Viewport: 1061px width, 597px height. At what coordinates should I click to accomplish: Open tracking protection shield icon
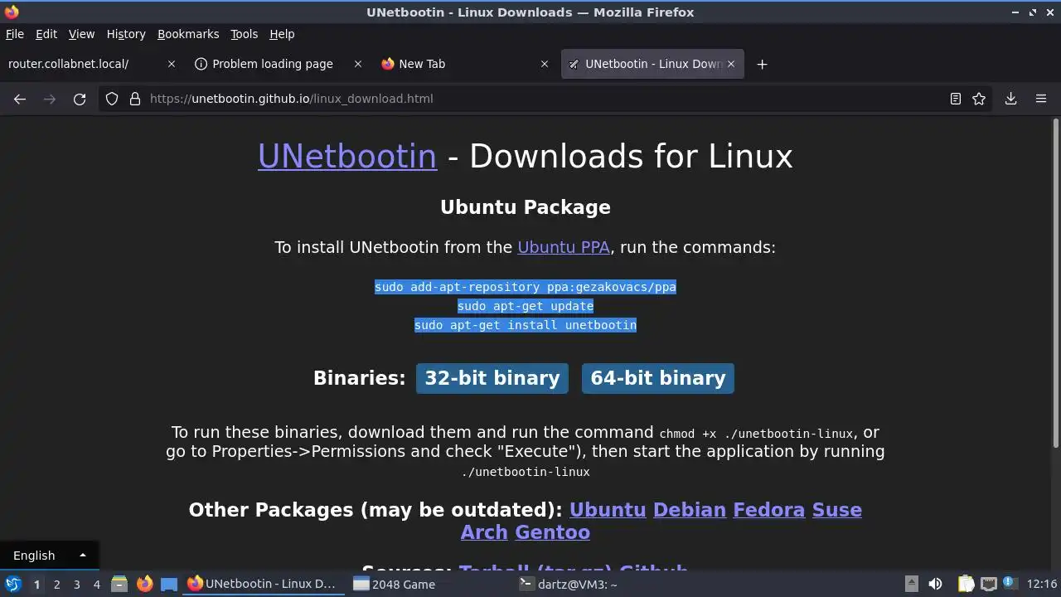[112, 99]
